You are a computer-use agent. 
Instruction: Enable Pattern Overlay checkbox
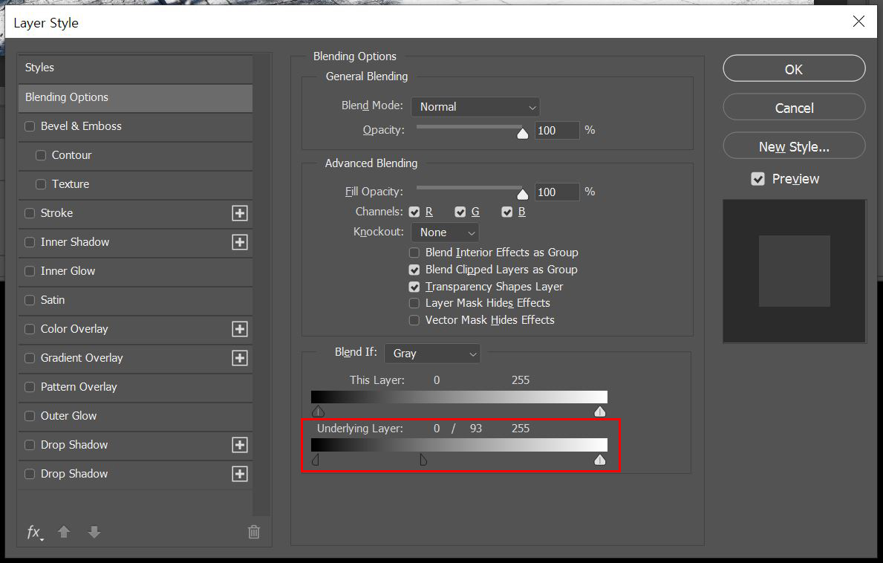tap(30, 388)
